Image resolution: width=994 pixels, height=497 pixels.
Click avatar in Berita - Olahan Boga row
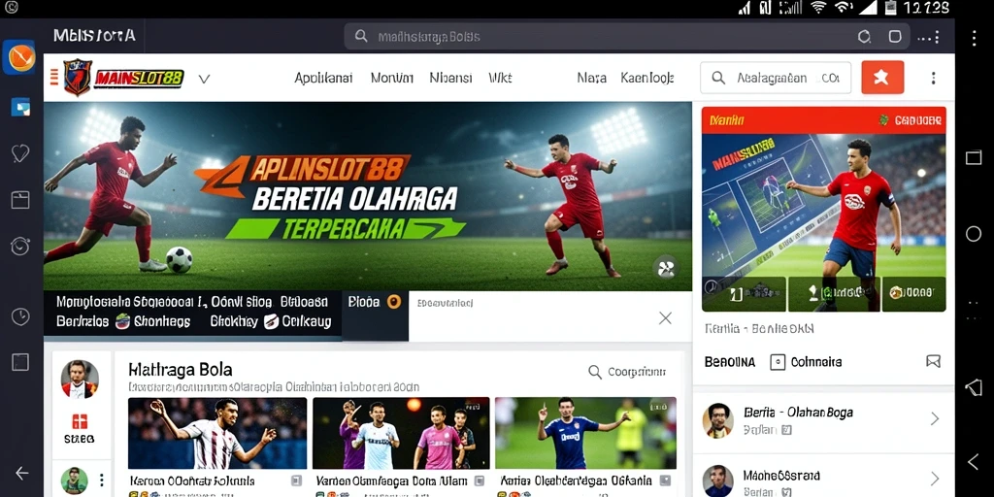click(x=718, y=419)
